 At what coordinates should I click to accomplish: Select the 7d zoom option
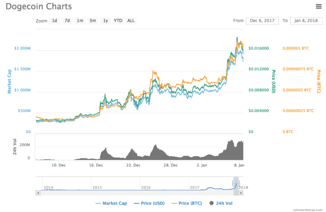68,21
